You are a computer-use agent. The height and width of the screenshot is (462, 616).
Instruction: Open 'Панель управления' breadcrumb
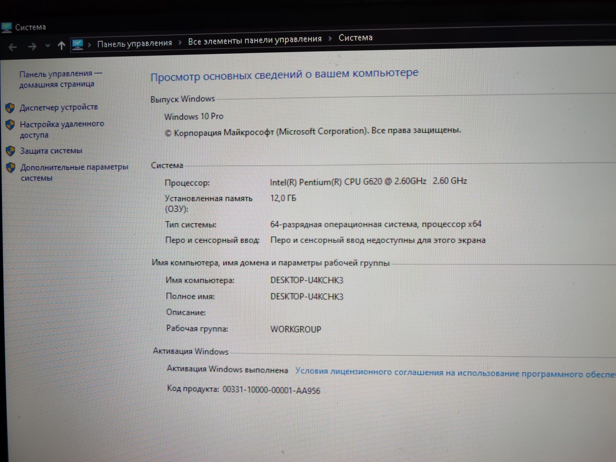135,43
